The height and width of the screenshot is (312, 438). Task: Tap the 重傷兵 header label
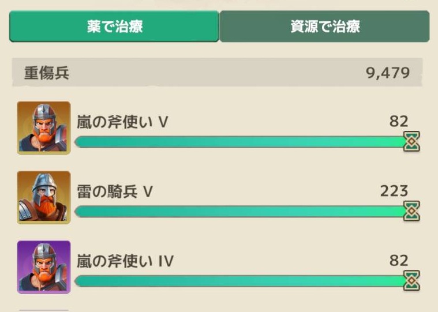coord(47,73)
